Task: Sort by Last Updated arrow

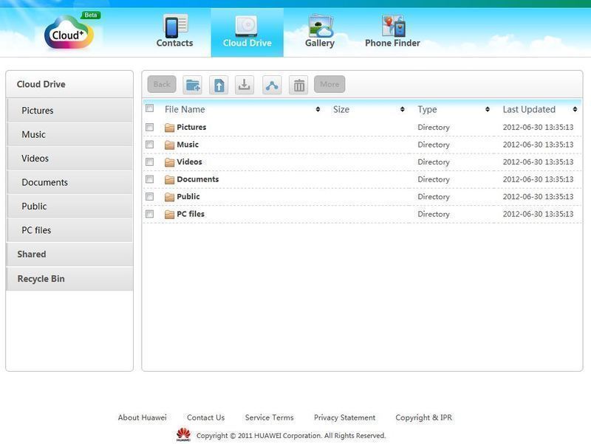Action: [x=575, y=109]
